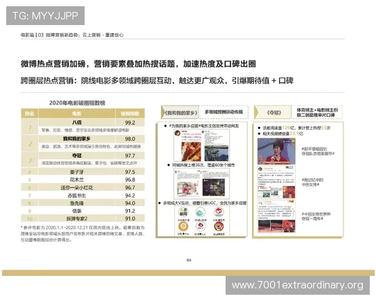Open the post with the night city photo

214,183
